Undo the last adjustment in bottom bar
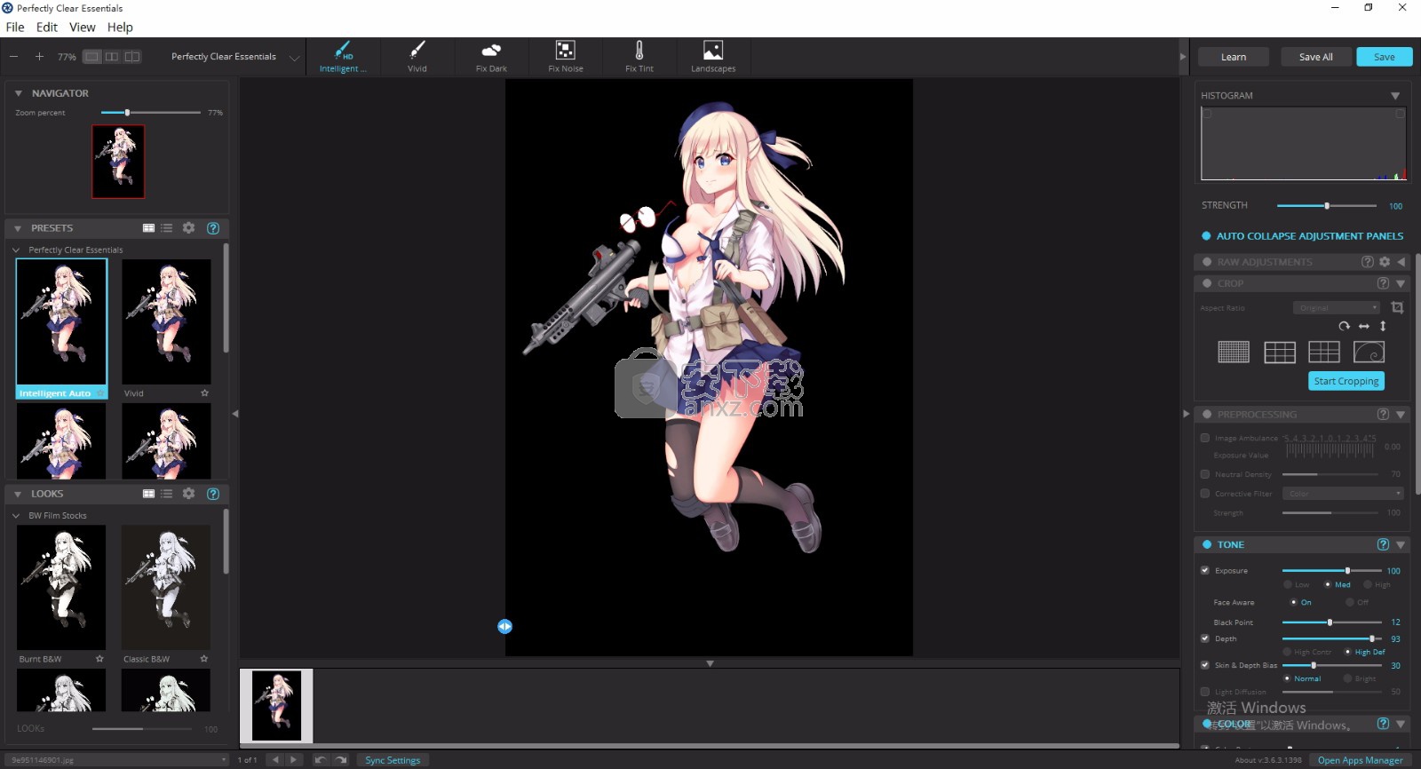The image size is (1421, 769). point(320,760)
